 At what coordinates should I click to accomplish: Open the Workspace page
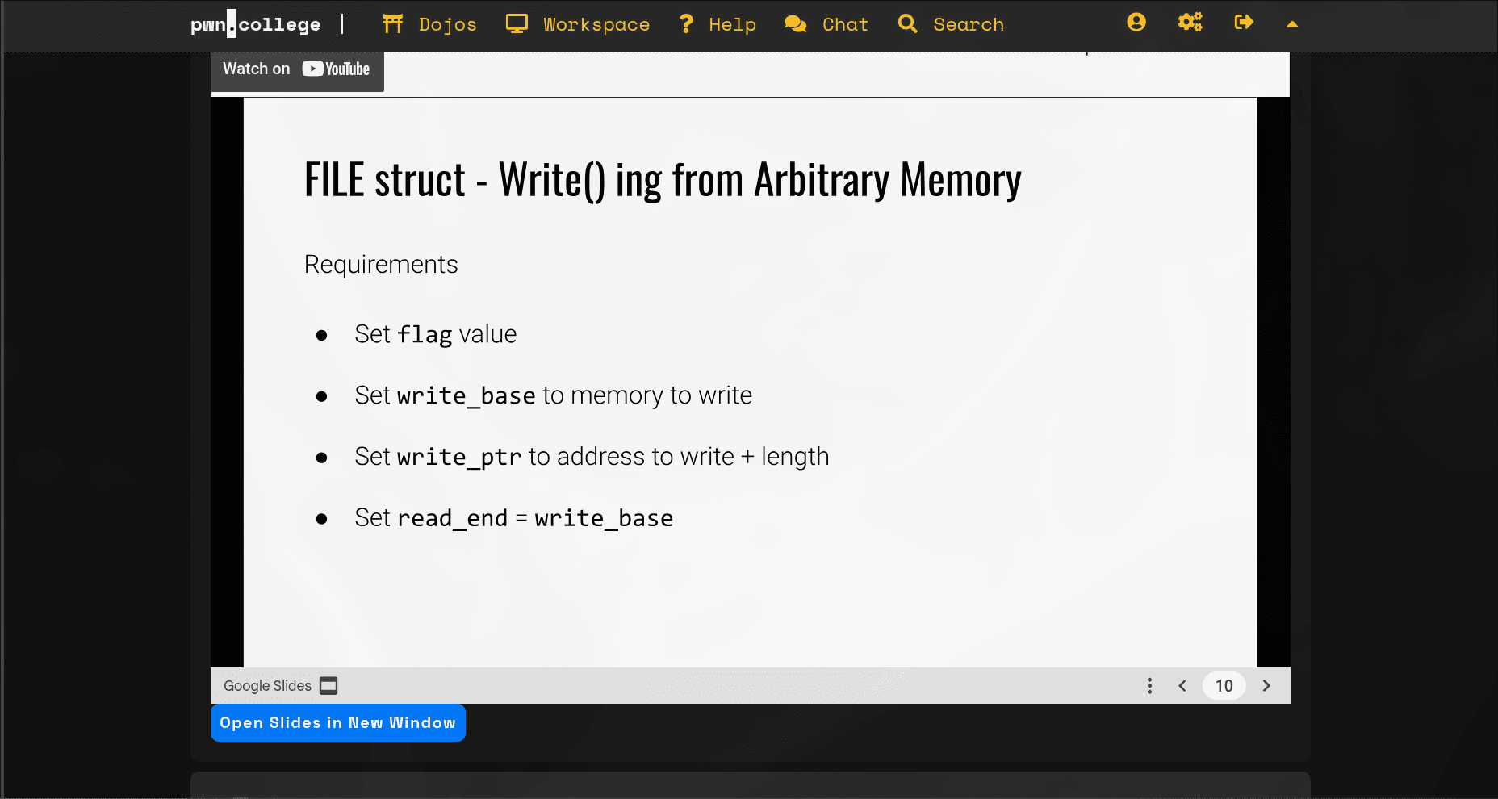pyautogui.click(x=596, y=25)
